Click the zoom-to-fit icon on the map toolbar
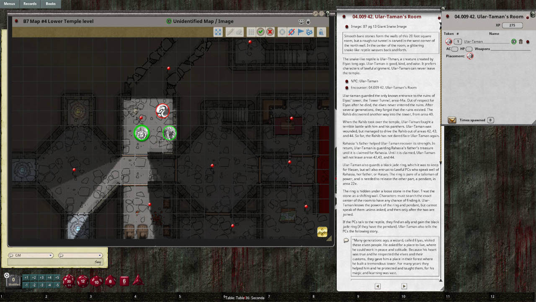 pos(218,32)
